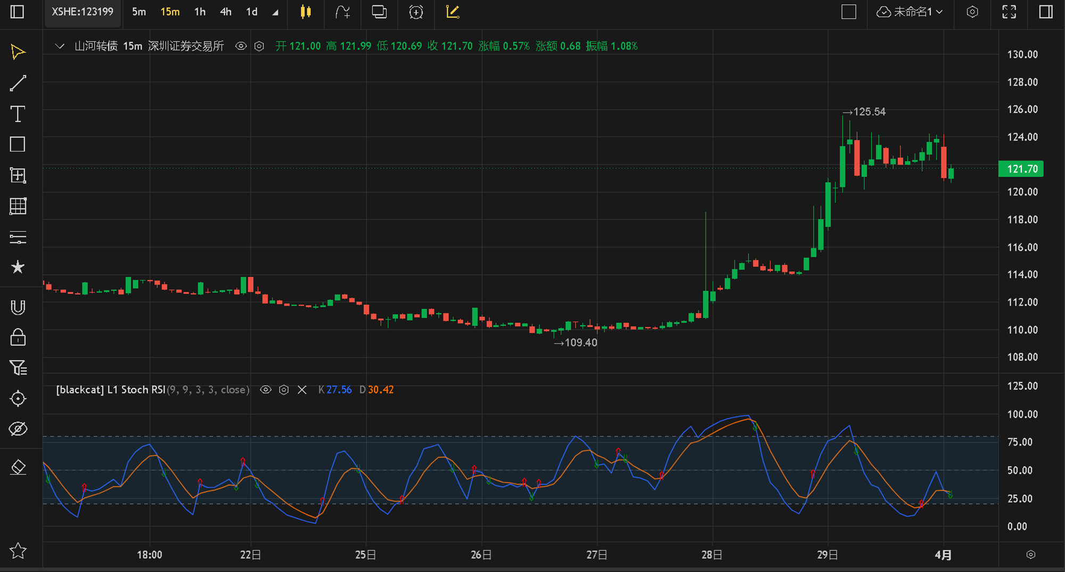
Task: Select single chart layout square
Action: click(849, 12)
